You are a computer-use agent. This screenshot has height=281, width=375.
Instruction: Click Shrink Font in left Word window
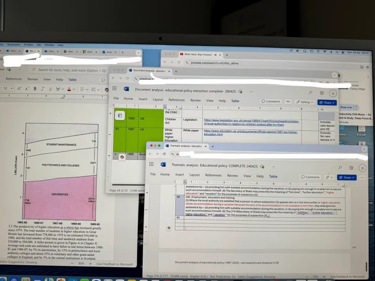(27, 89)
